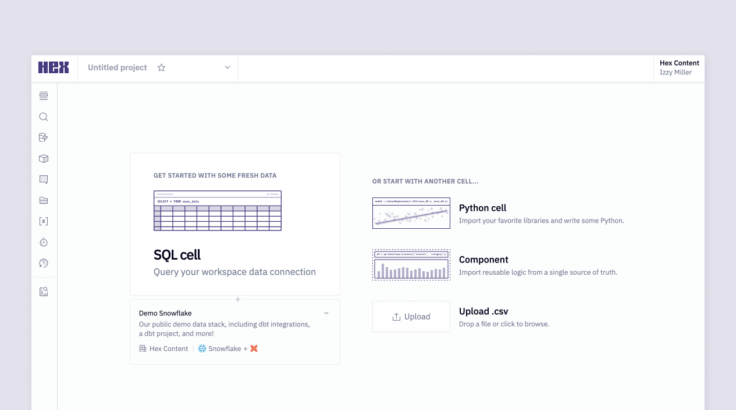Screen dimensions: 736x410
Task: Star the Untitled project as favorite
Action: pyautogui.click(x=162, y=67)
